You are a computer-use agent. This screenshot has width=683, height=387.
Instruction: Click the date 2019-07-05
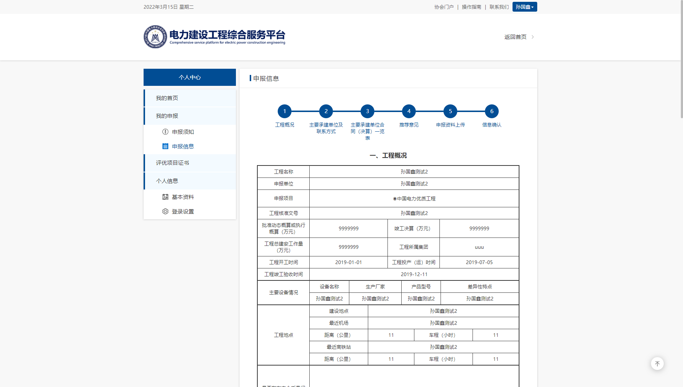[479, 262]
